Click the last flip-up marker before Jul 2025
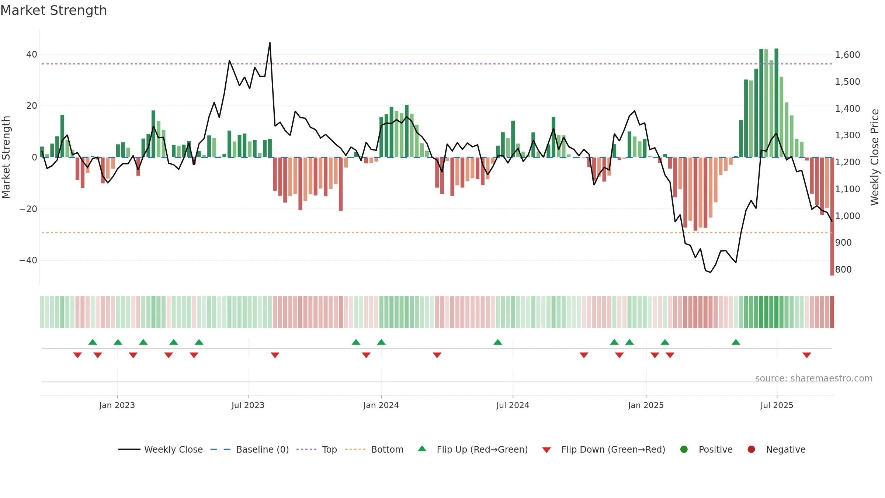The image size is (885, 498). [x=736, y=342]
